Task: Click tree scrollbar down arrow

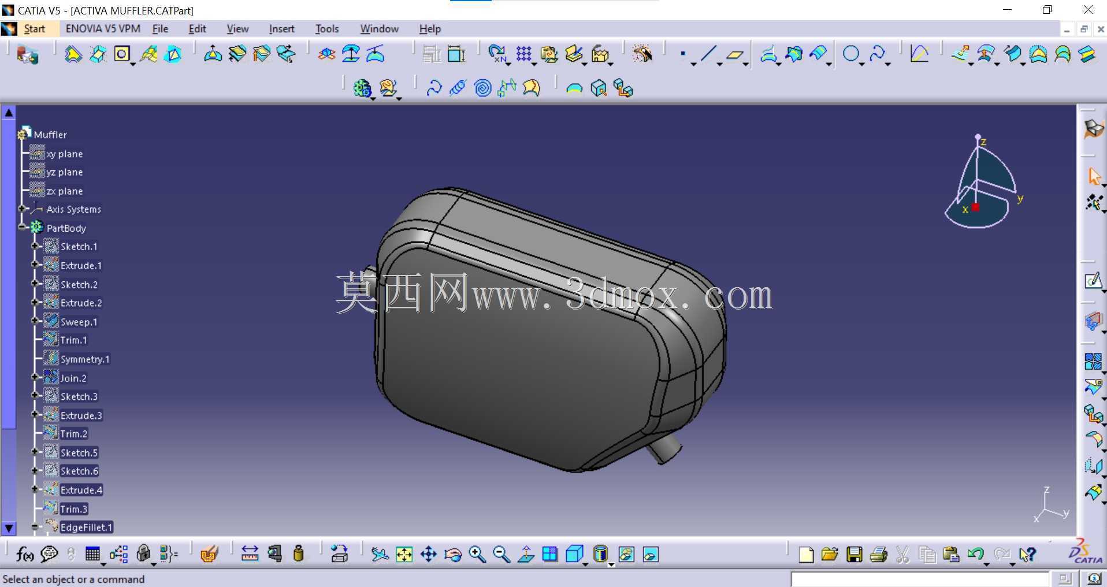Action: tap(9, 528)
